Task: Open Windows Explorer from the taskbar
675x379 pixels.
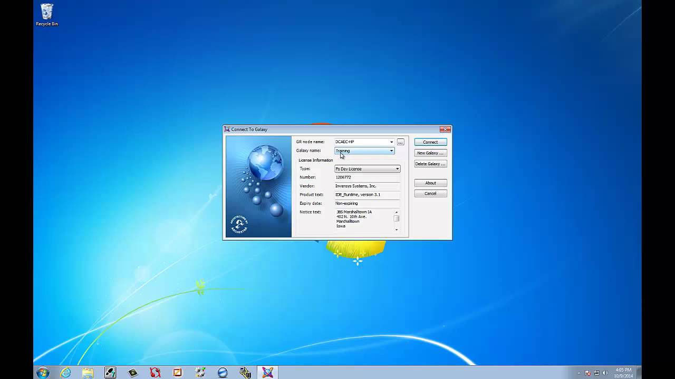Action: pos(88,373)
